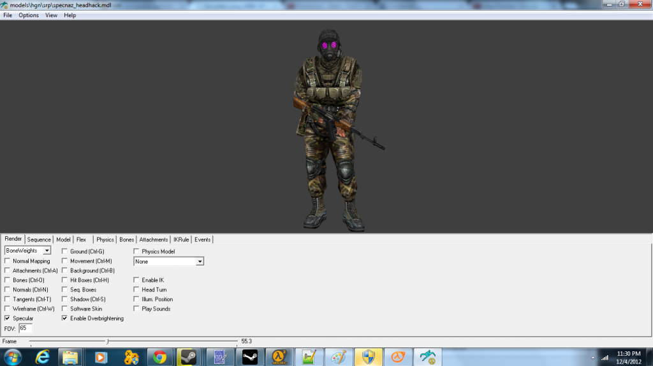
Task: Enable Normal Mapping checkbox
Action: pos(8,261)
